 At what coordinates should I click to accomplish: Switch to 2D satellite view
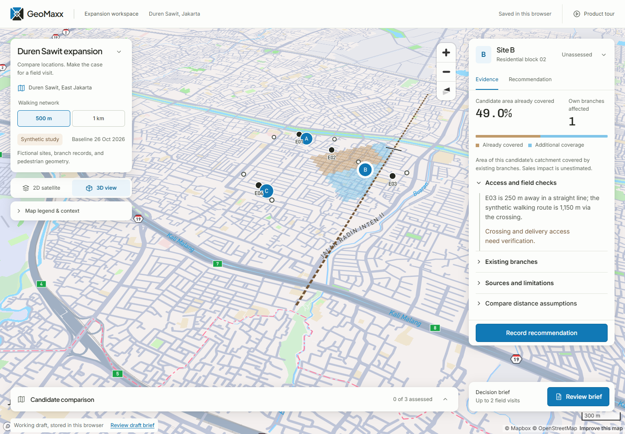42,188
